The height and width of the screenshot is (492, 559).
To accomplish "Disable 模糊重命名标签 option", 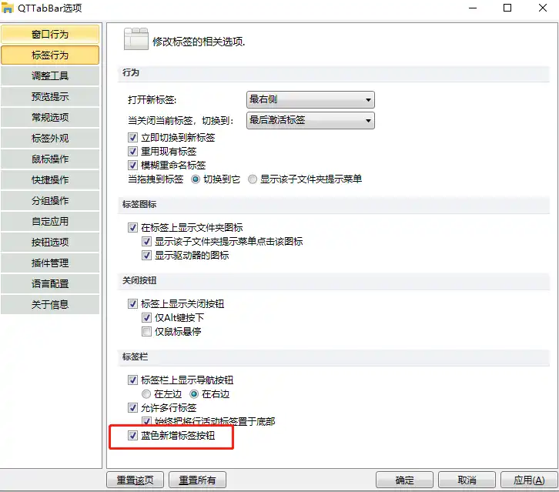I will pyautogui.click(x=132, y=165).
